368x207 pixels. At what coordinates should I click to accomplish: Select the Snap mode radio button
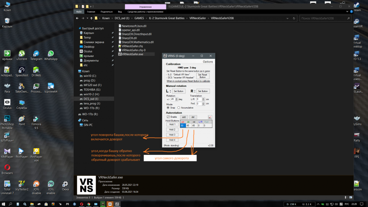point(168,108)
